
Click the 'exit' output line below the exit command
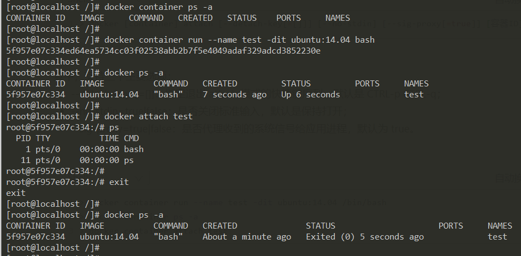coord(16,193)
